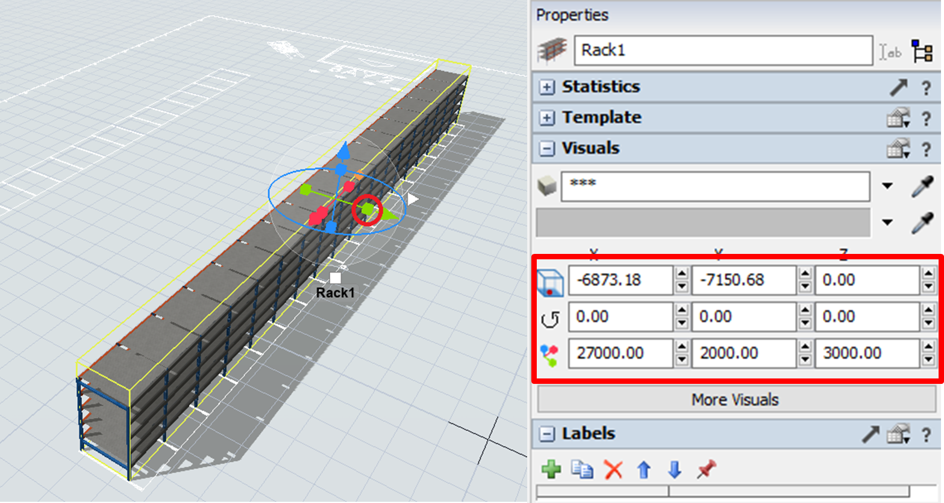944x503 pixels.
Task: Move label up with blue up arrow
Action: click(644, 469)
